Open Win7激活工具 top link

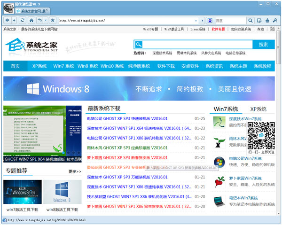point(174,29)
